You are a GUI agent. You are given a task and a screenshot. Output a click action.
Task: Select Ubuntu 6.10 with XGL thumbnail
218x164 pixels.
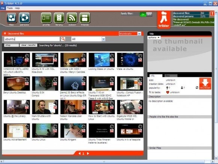[45, 60]
